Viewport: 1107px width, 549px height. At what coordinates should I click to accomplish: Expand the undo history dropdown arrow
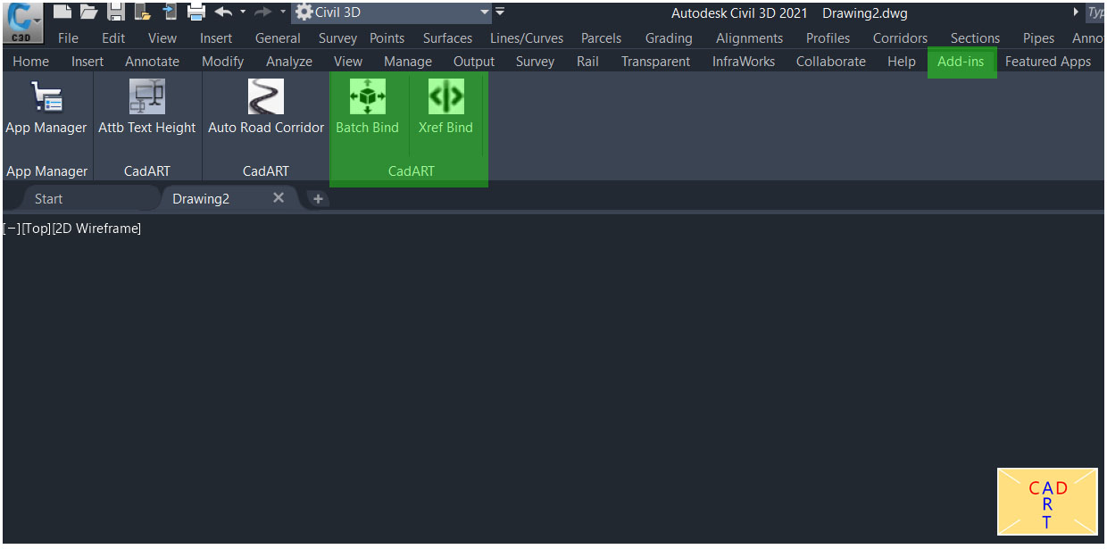pos(243,12)
